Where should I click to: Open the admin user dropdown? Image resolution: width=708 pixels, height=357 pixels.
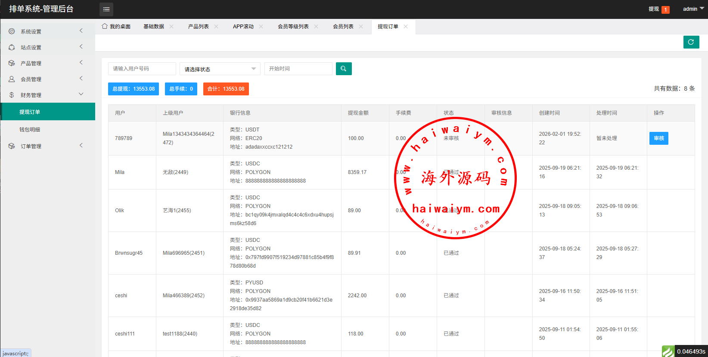point(692,9)
